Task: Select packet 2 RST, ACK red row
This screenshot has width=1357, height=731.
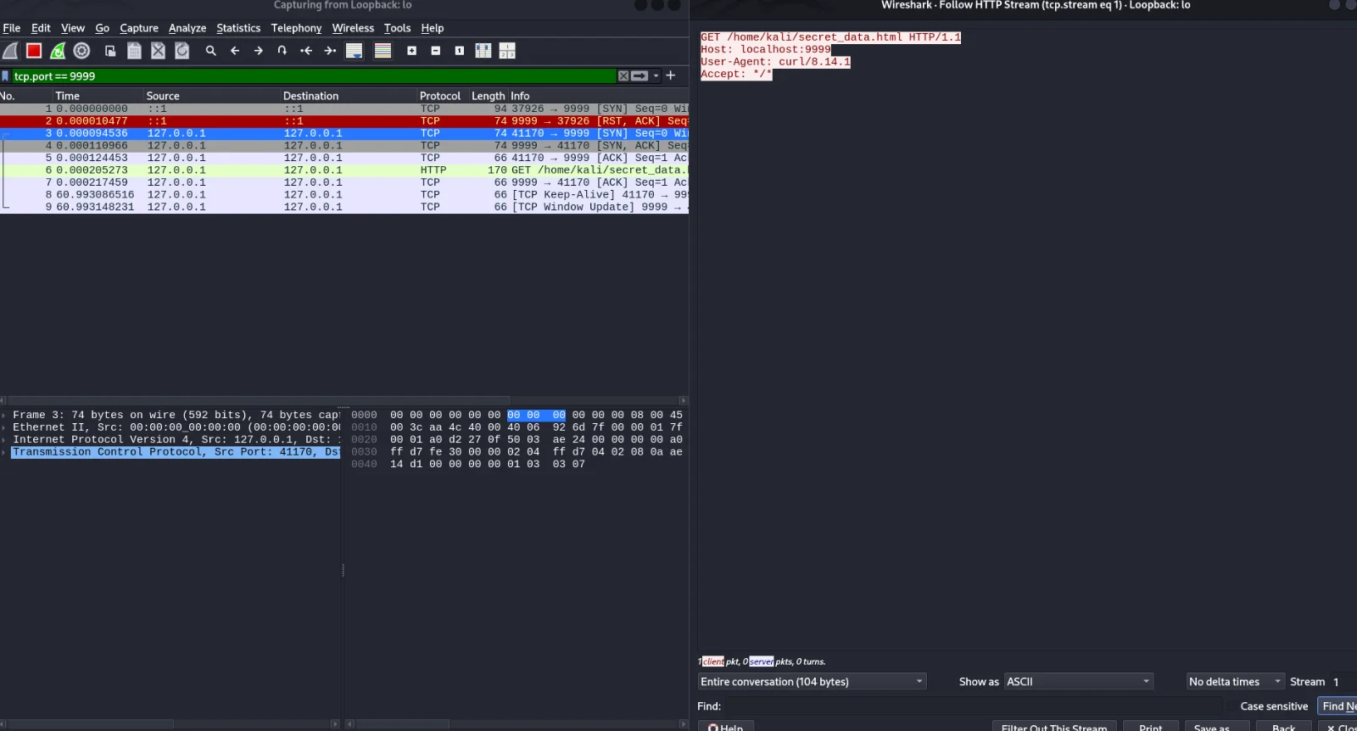Action: [x=344, y=121]
